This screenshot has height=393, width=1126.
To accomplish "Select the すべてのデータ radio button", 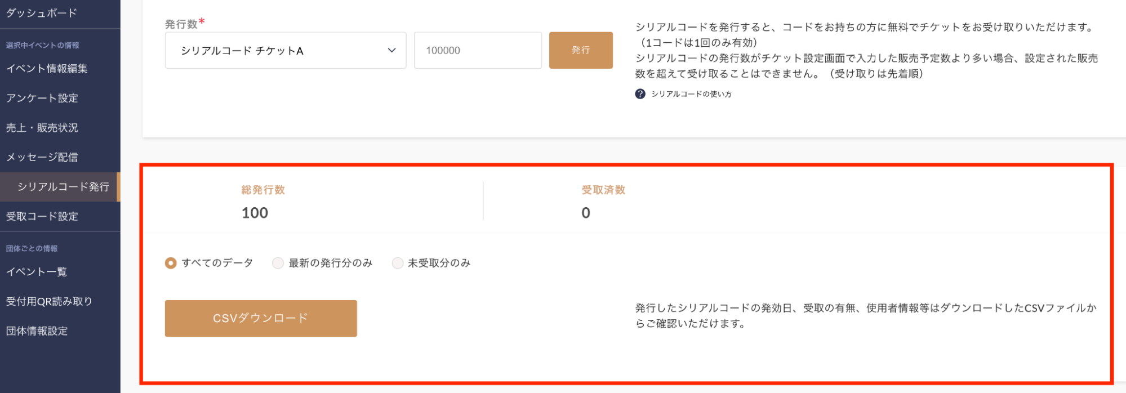I will pyautogui.click(x=171, y=263).
